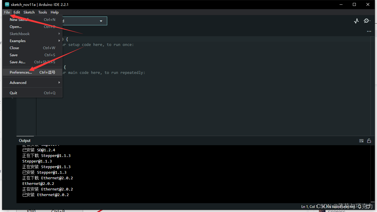This screenshot has width=377, height=212.
Task: Click the '已安装 Stepper@1.1.3' output line
Action: [44, 172]
